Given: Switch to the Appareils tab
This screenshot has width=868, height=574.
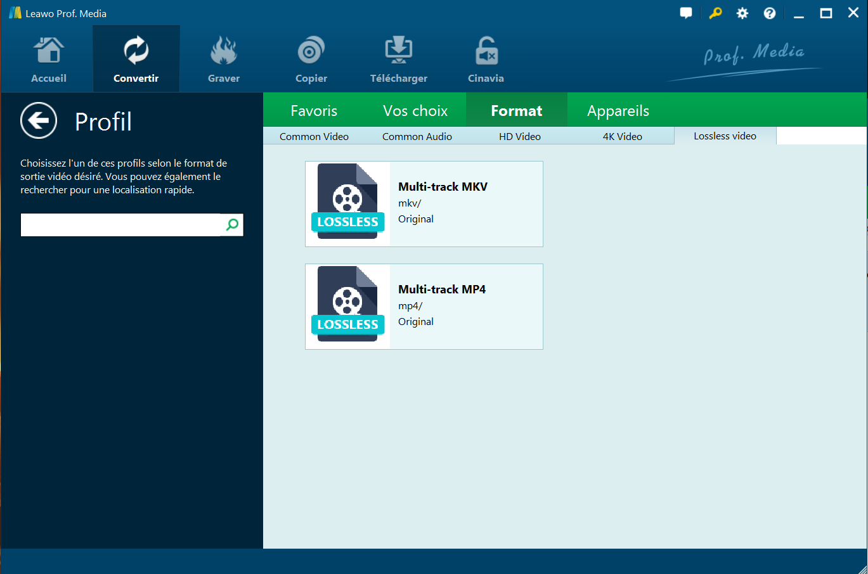Looking at the screenshot, I should (618, 111).
